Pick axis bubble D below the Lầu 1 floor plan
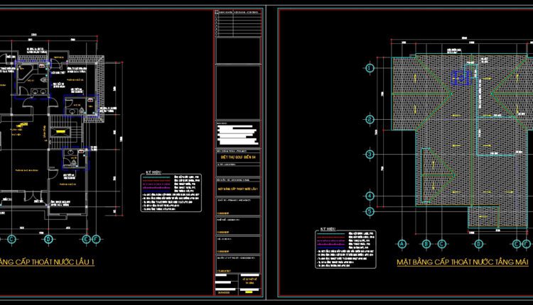This screenshot has width=533, height=305. pyautogui.click(x=48, y=239)
